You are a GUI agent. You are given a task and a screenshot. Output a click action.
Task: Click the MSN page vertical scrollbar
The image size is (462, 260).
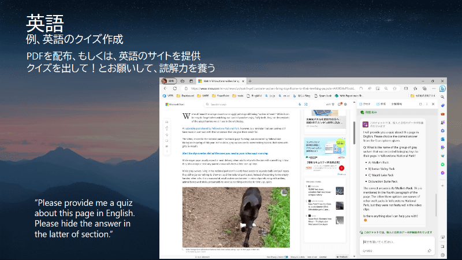(354, 133)
